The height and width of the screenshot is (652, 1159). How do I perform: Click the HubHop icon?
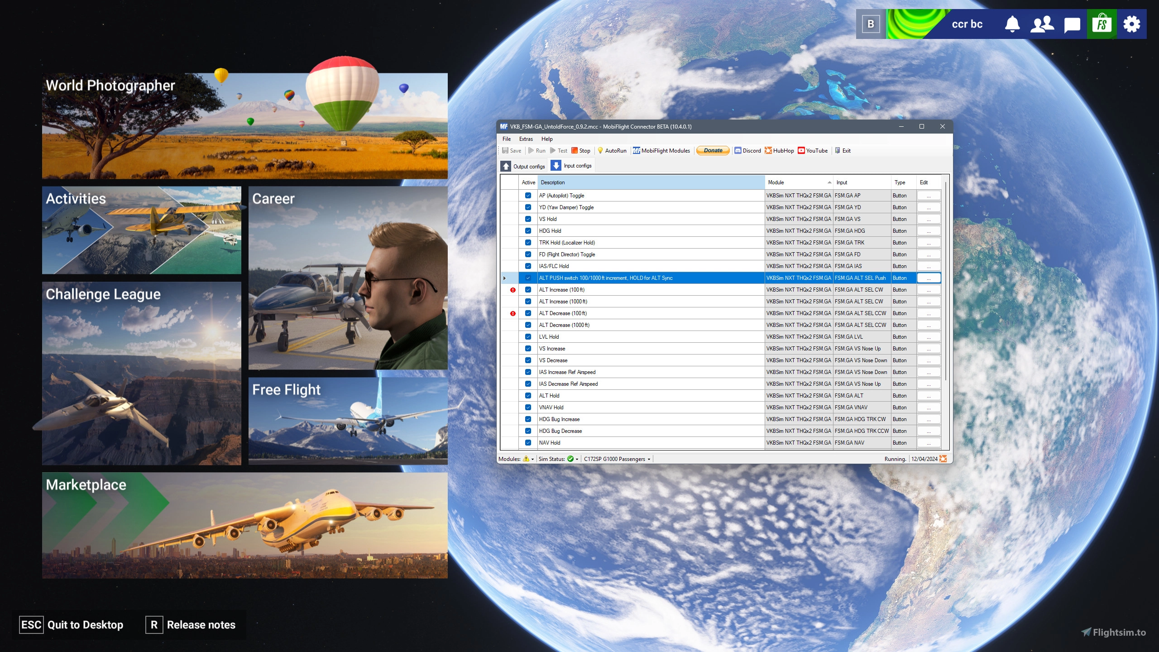click(x=768, y=150)
